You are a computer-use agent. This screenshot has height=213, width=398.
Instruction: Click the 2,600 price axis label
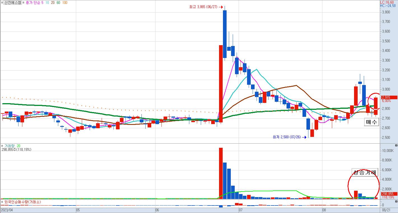(x=386, y=128)
